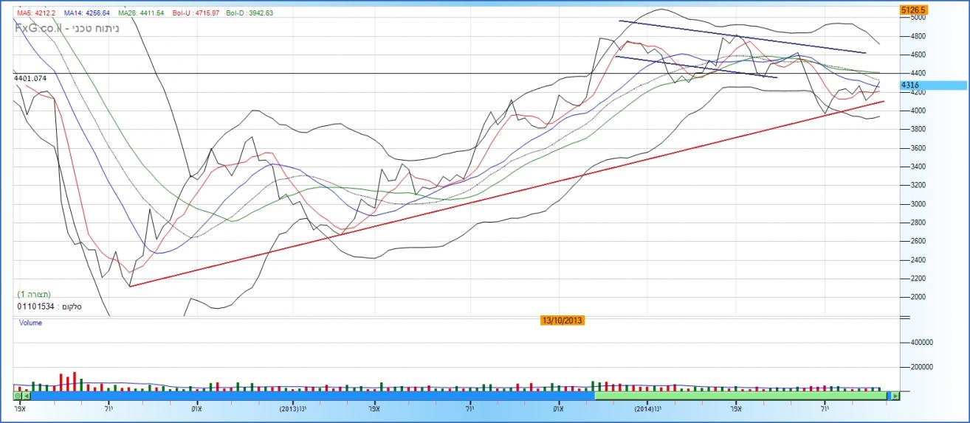Click the (2014) January label on time axis

click(x=647, y=408)
